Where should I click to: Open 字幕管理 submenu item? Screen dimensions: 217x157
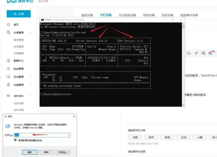pyautogui.click(x=18, y=53)
